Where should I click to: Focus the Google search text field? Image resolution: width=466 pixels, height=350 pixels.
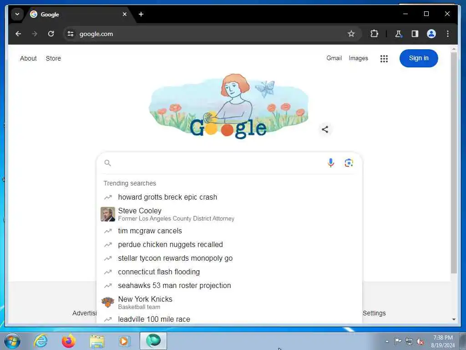tap(218, 163)
